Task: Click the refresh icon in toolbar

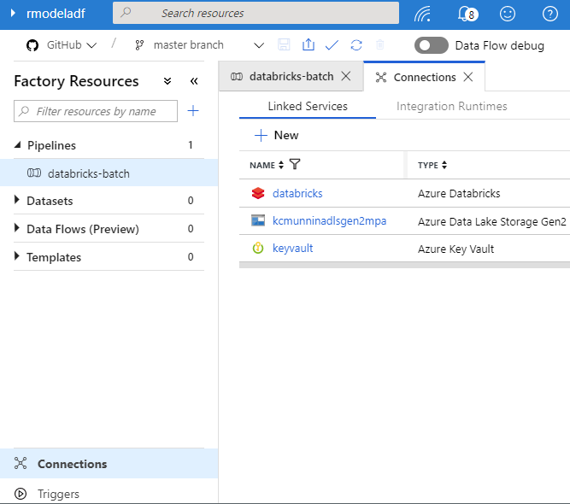Action: [356, 45]
